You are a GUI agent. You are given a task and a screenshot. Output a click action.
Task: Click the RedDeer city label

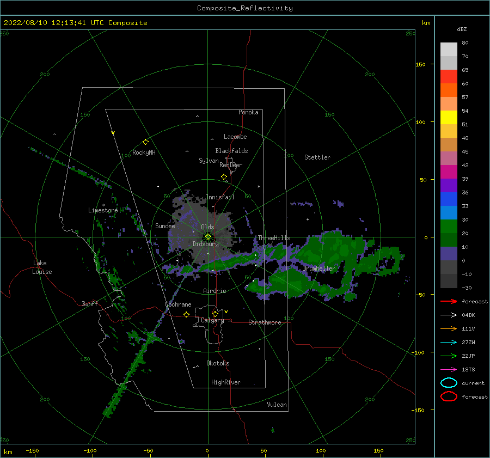pyautogui.click(x=231, y=165)
